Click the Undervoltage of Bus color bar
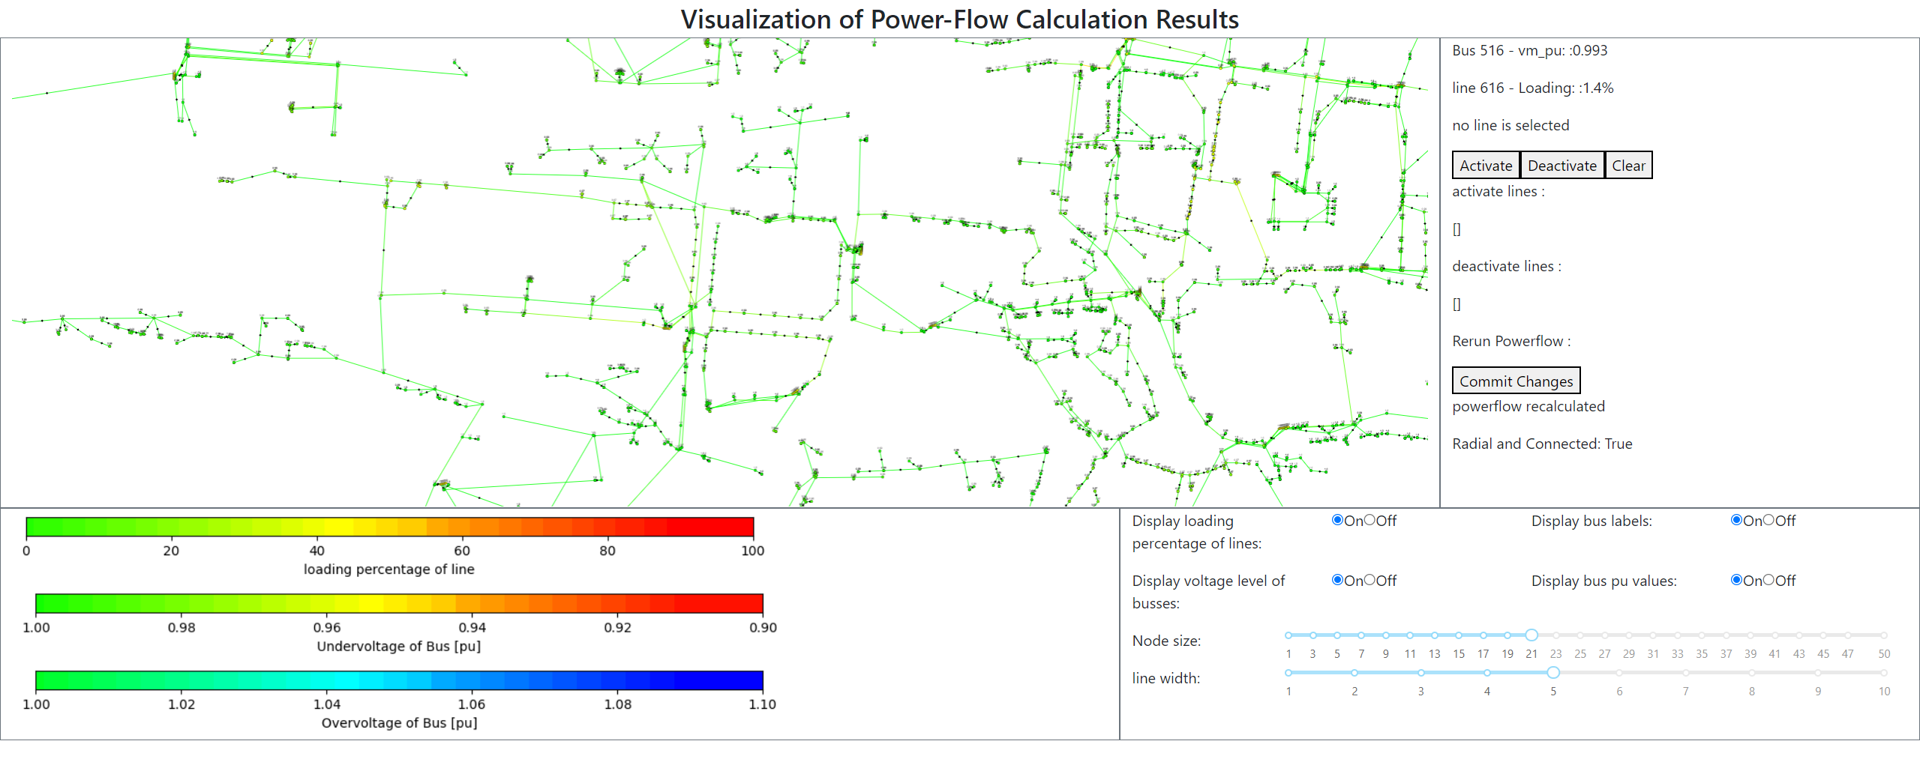This screenshot has height=762, width=1920. [x=399, y=604]
